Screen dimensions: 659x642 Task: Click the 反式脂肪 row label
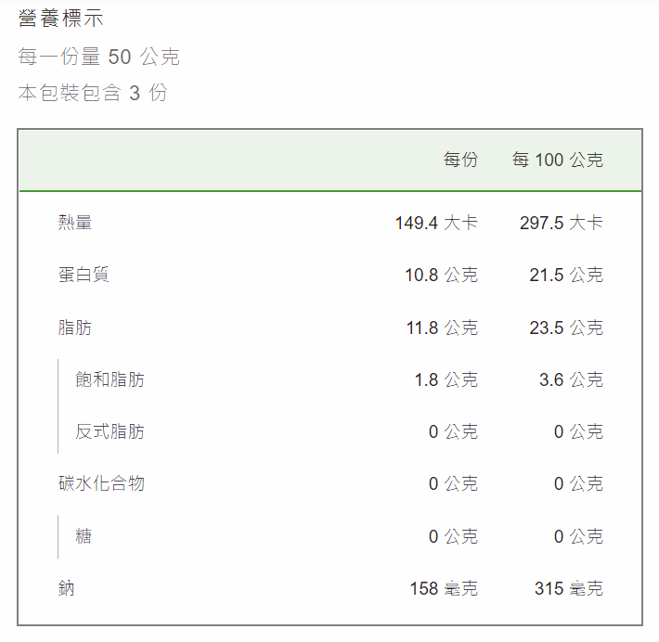[110, 431]
